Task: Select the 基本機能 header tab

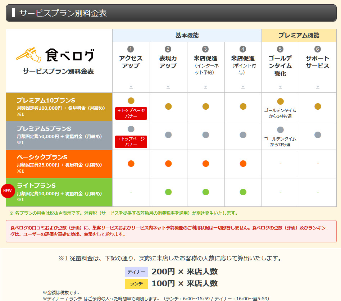Action: [x=187, y=36]
